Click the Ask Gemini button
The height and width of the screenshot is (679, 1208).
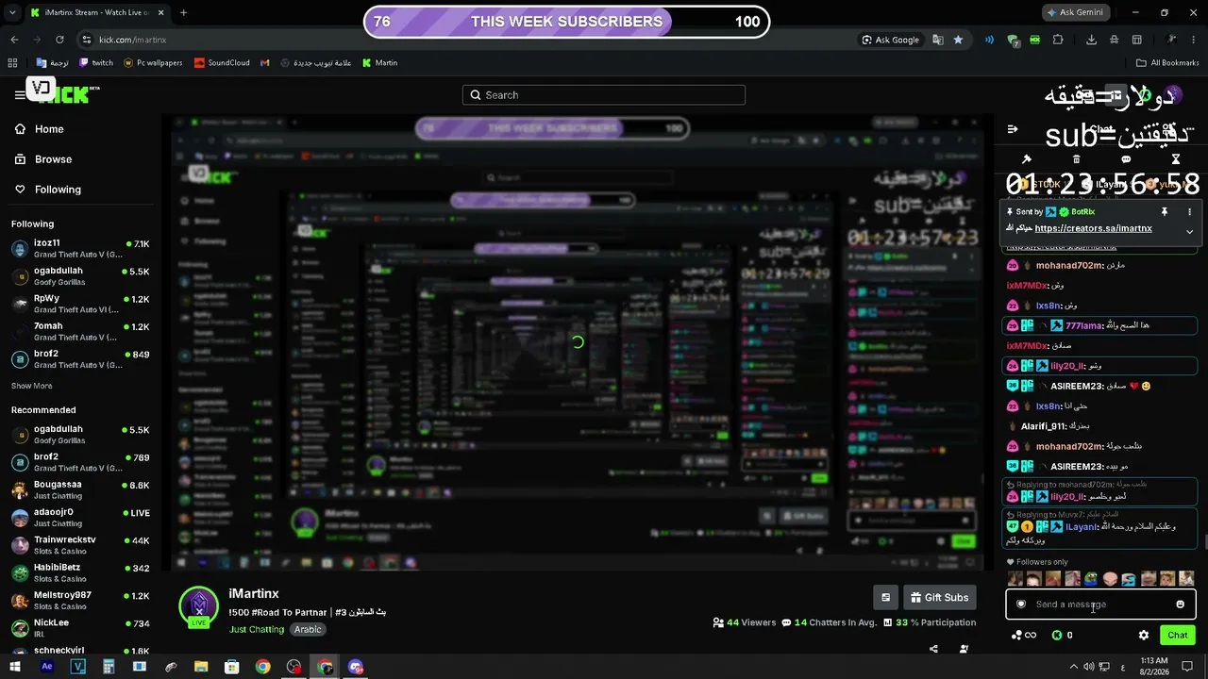pyautogui.click(x=1074, y=12)
